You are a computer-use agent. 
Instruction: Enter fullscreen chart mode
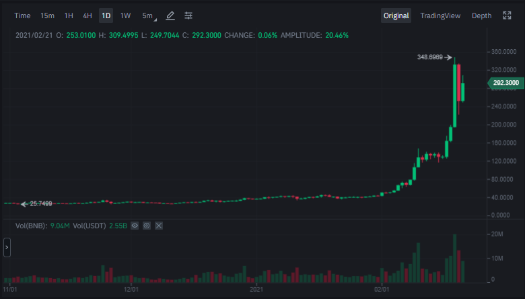coord(507,15)
